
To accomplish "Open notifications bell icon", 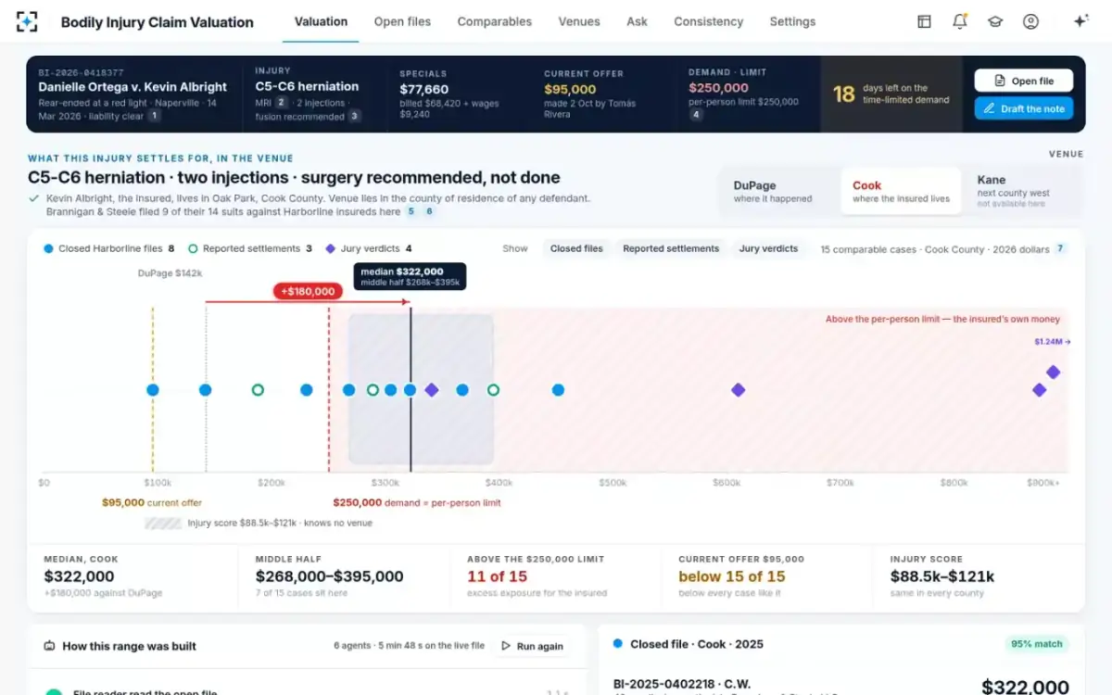I will 960,21.
